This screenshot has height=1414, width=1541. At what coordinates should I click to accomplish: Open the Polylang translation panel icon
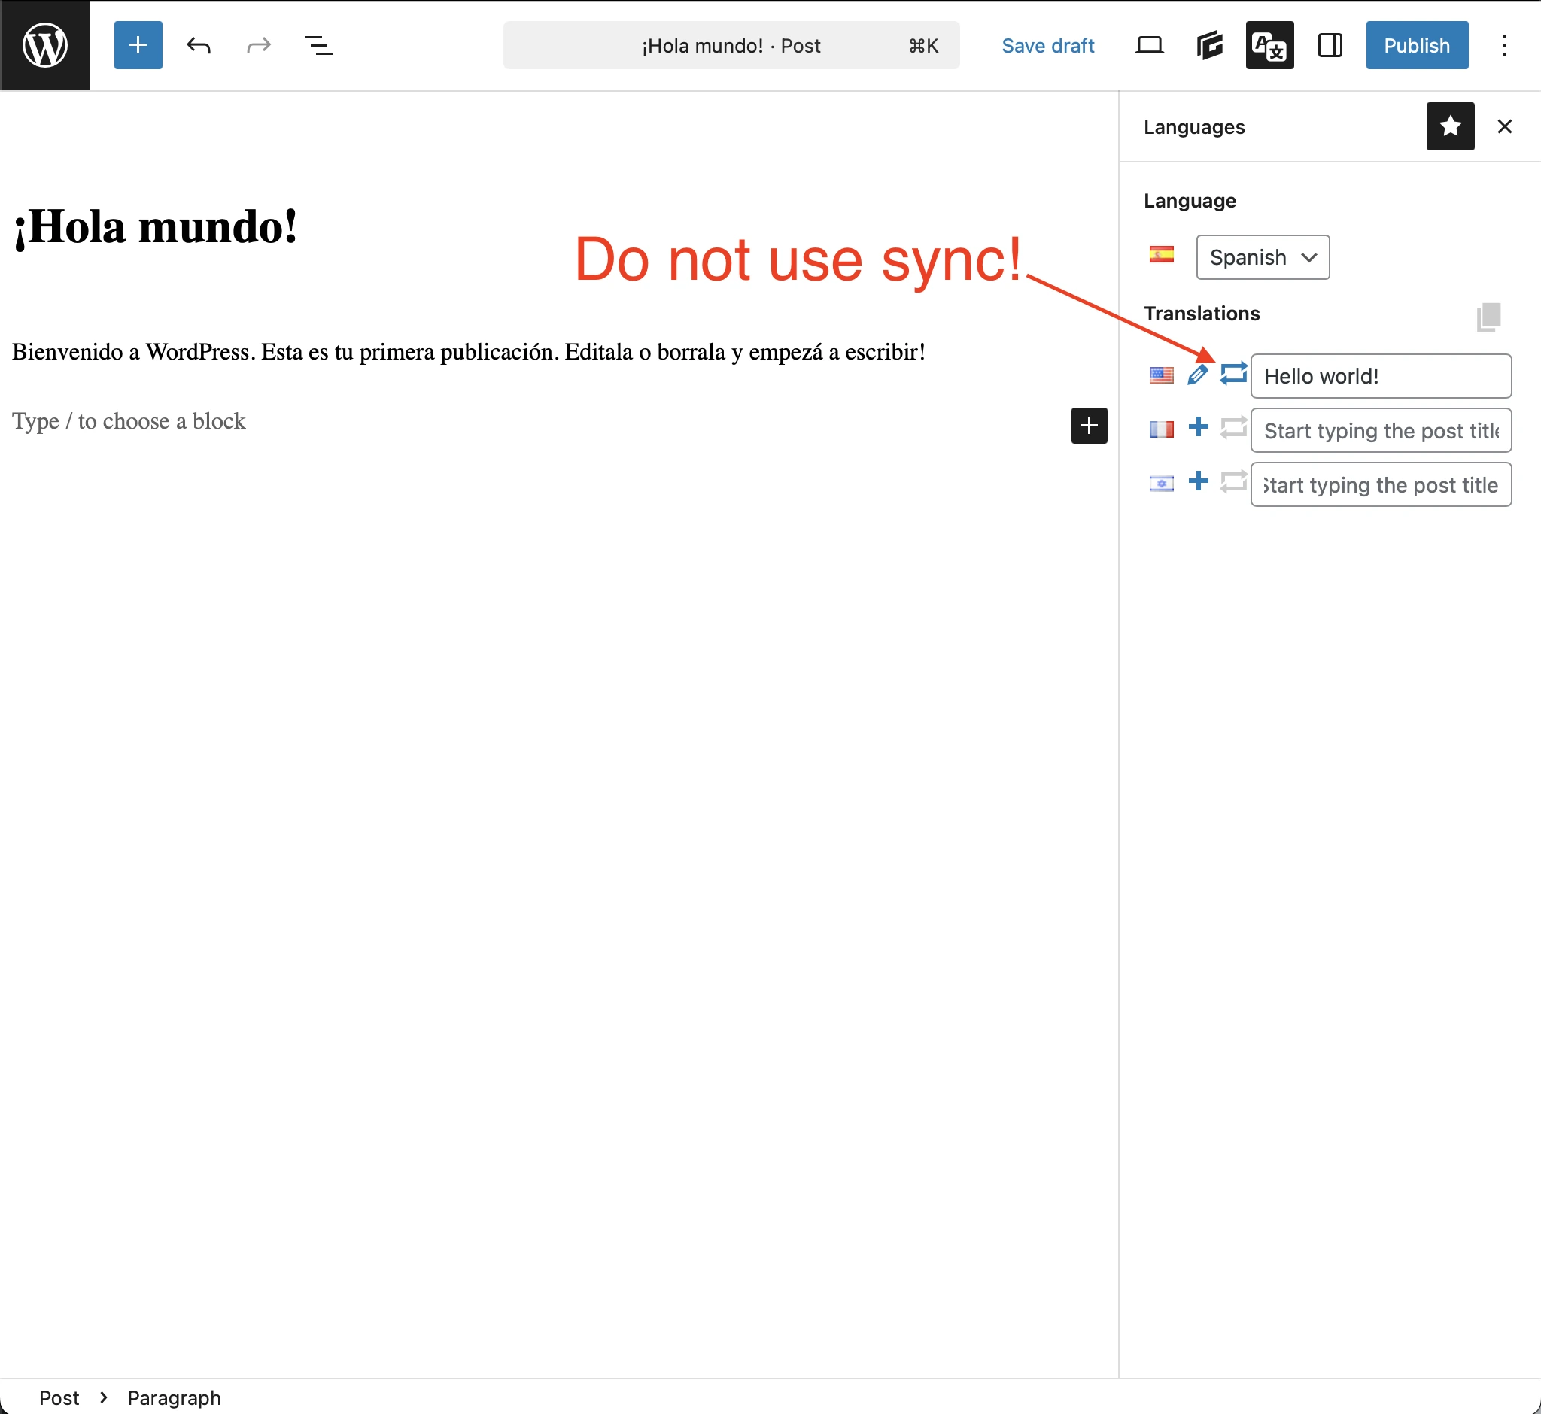[x=1269, y=45]
